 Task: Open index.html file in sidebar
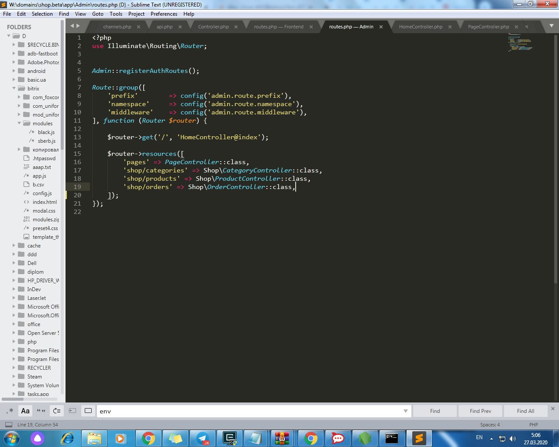click(45, 202)
